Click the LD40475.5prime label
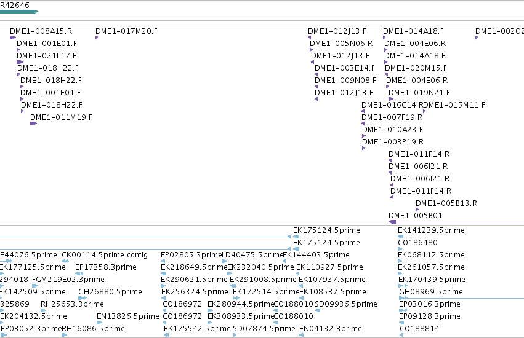 253,255
